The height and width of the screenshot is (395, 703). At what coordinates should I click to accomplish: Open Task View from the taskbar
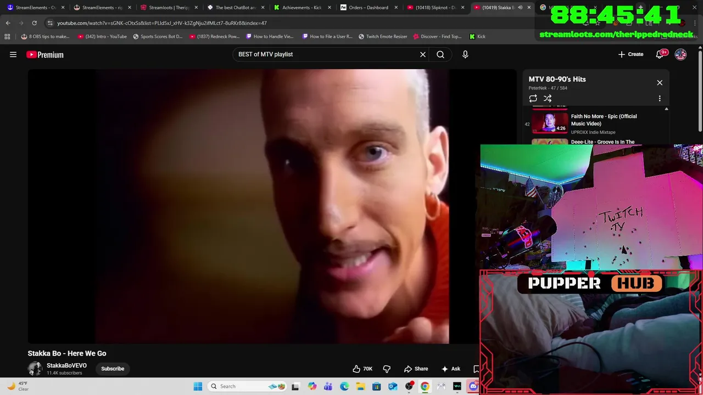[295, 386]
